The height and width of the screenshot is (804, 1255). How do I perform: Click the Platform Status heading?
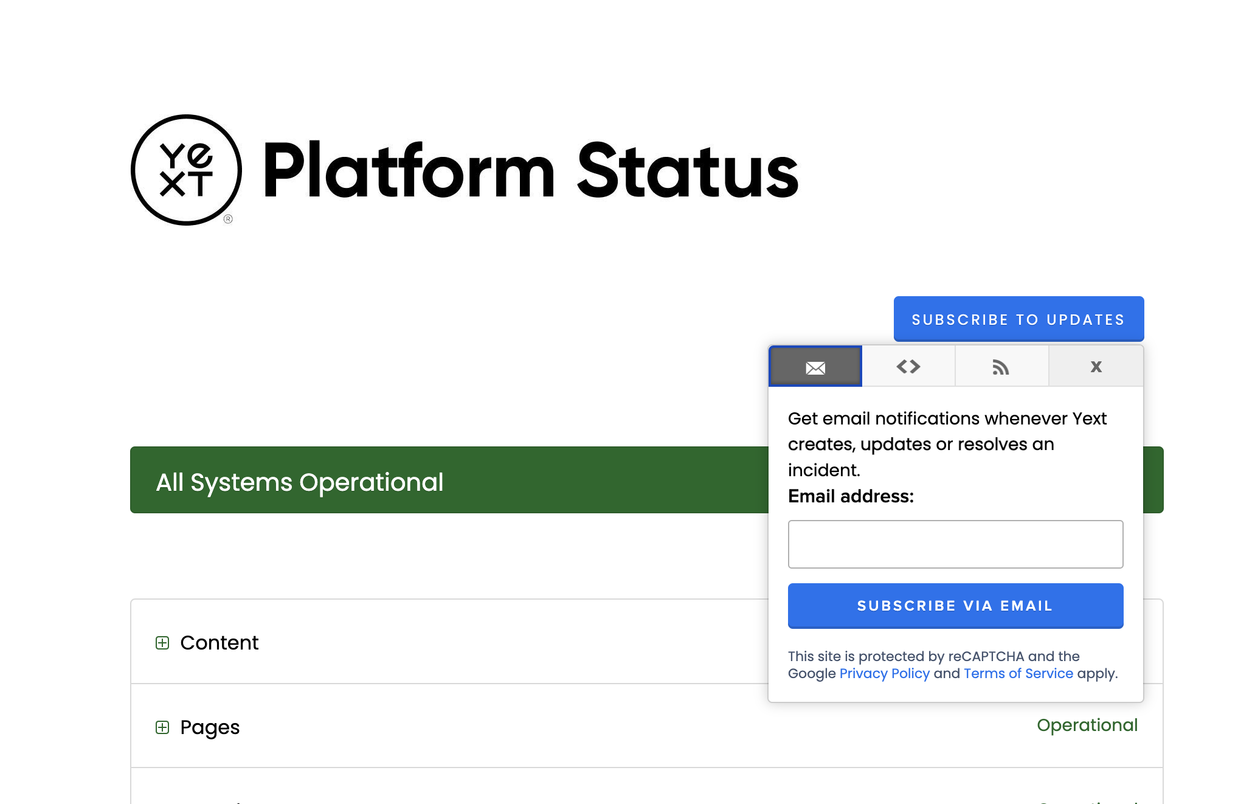[530, 170]
